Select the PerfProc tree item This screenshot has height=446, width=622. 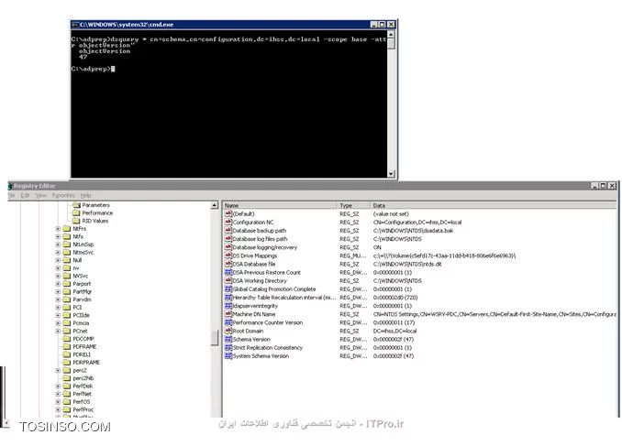point(83,409)
